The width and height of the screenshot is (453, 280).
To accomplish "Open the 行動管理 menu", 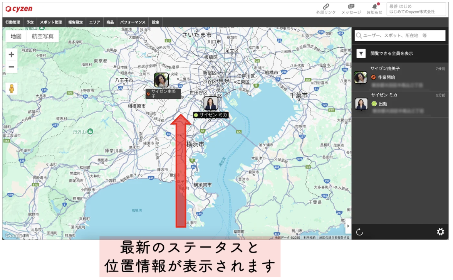I will (13, 22).
